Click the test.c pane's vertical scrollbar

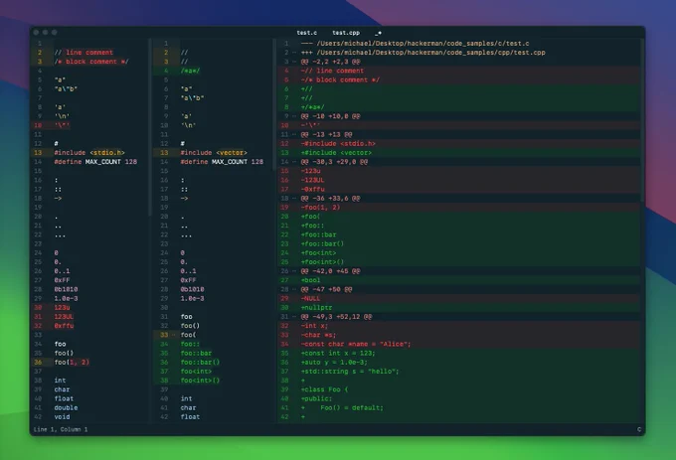point(149,127)
